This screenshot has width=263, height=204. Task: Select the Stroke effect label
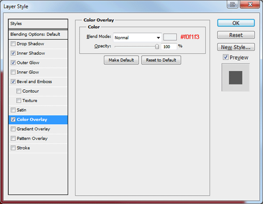(x=23, y=148)
